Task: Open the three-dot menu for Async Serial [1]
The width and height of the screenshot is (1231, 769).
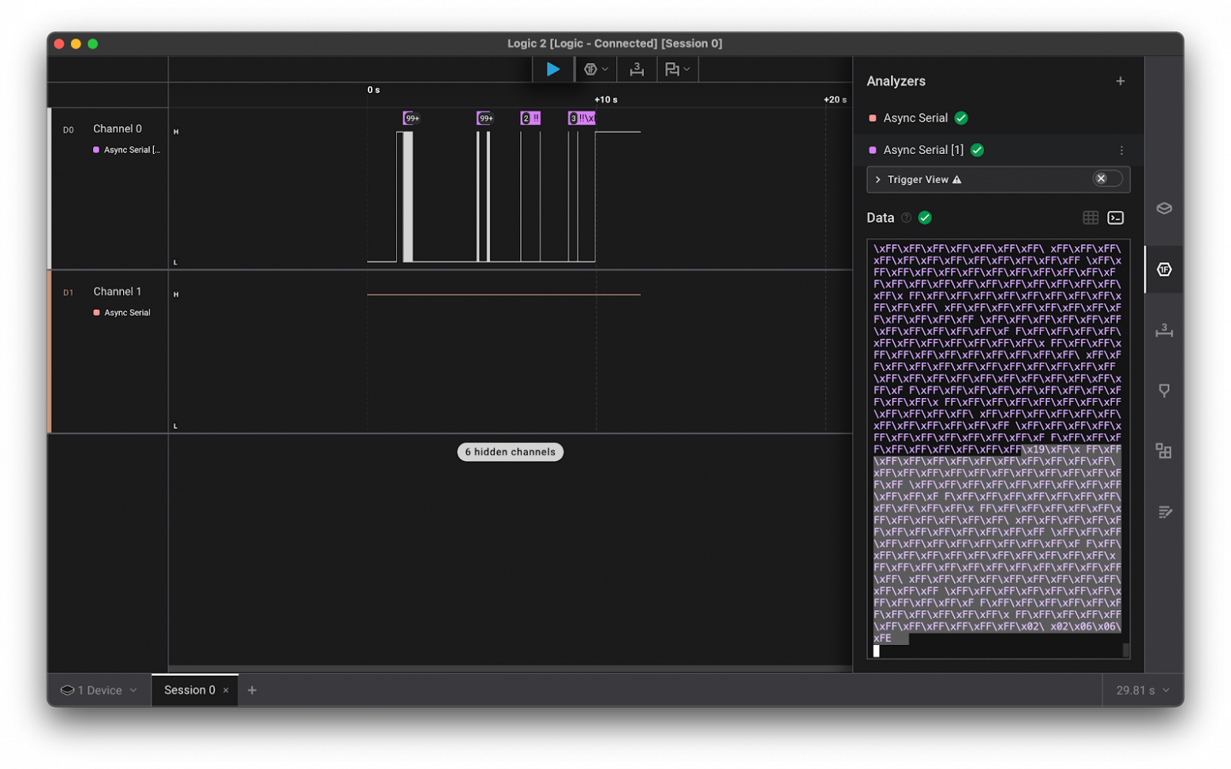Action: (x=1121, y=150)
